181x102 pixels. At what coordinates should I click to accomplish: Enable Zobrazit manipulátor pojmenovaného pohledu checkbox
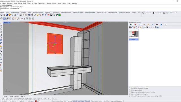tap(130, 92)
